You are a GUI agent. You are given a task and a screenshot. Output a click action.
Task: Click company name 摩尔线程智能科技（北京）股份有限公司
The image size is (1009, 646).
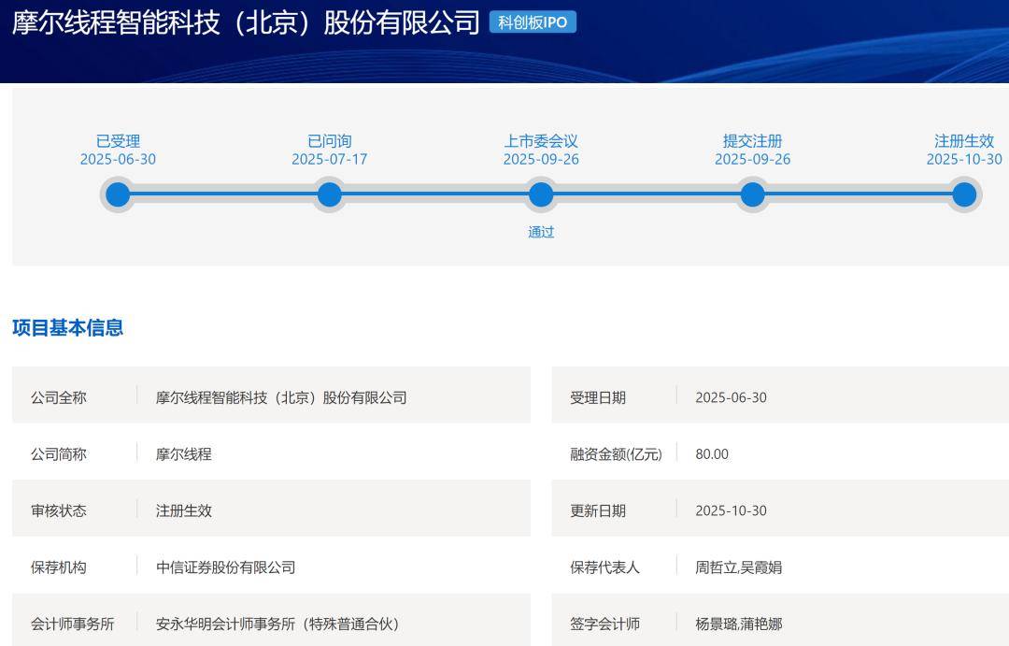243,22
